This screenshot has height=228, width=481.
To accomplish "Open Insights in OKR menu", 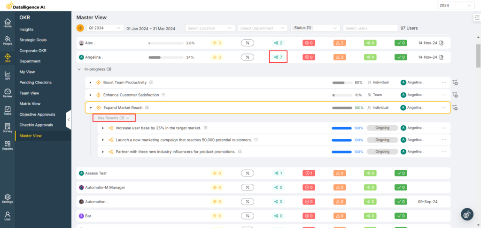I will click(26, 30).
